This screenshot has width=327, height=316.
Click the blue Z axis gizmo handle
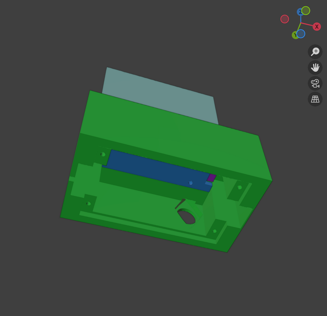(x=300, y=12)
